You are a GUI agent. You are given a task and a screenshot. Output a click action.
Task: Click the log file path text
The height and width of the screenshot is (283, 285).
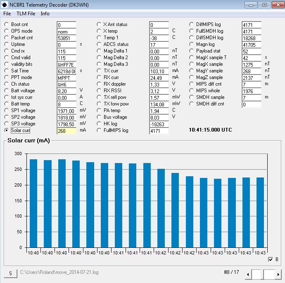(59, 272)
